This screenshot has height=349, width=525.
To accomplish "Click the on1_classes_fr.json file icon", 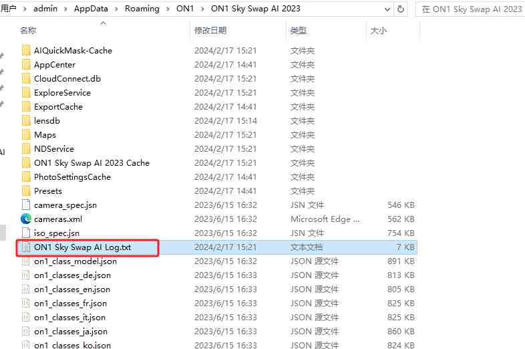I will 26,304.
